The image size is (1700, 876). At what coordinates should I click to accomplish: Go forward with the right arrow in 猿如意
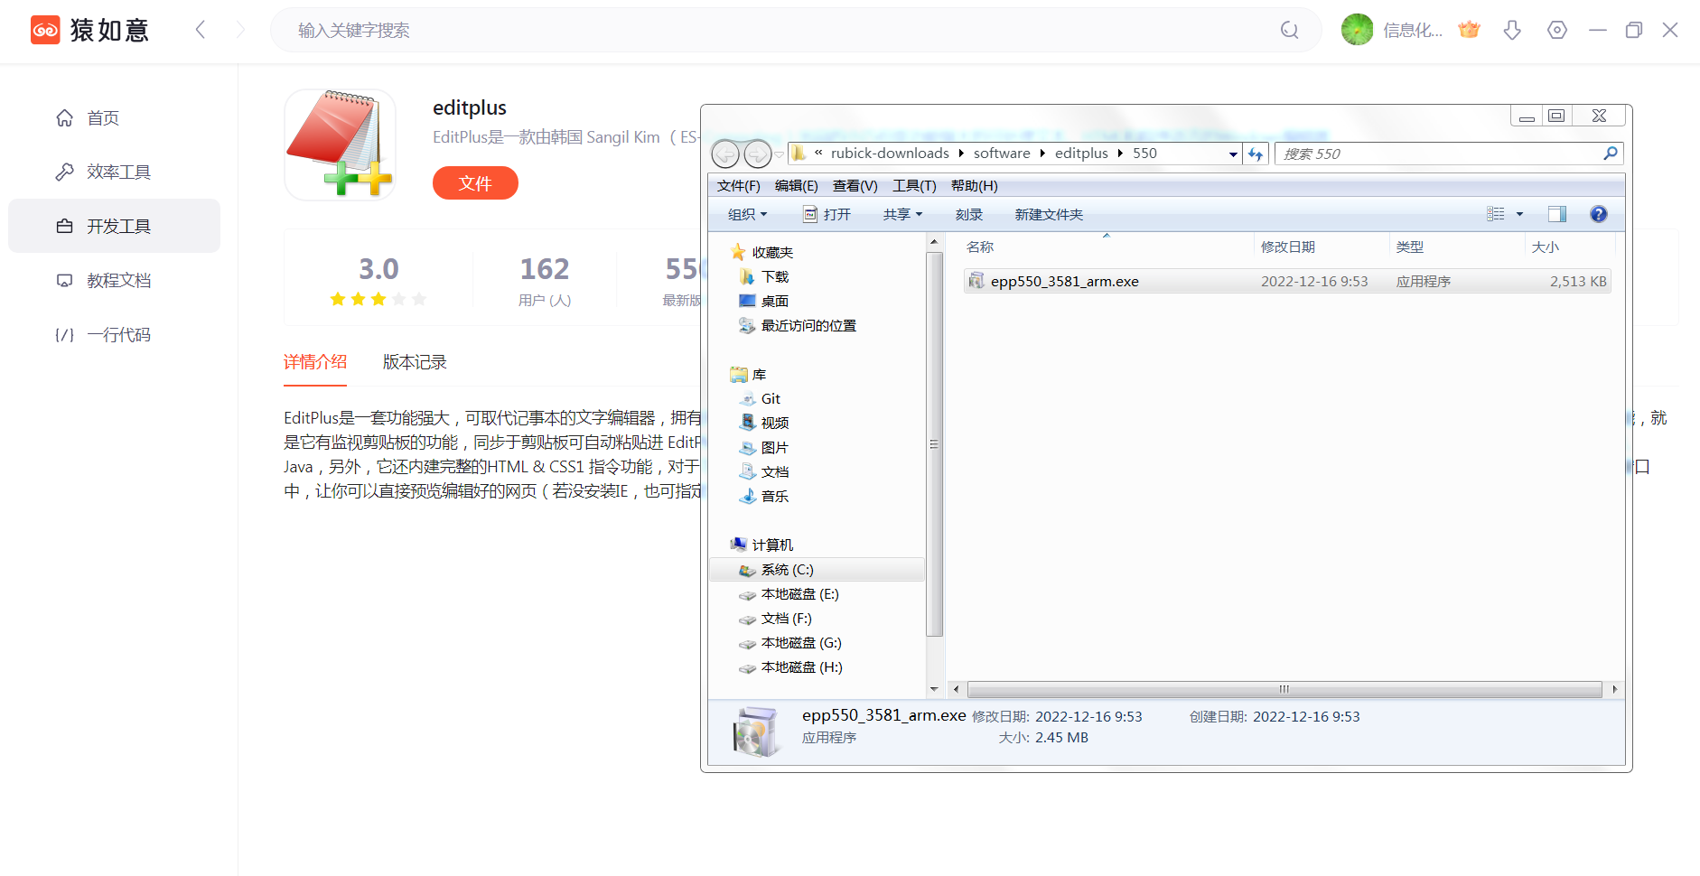click(240, 30)
